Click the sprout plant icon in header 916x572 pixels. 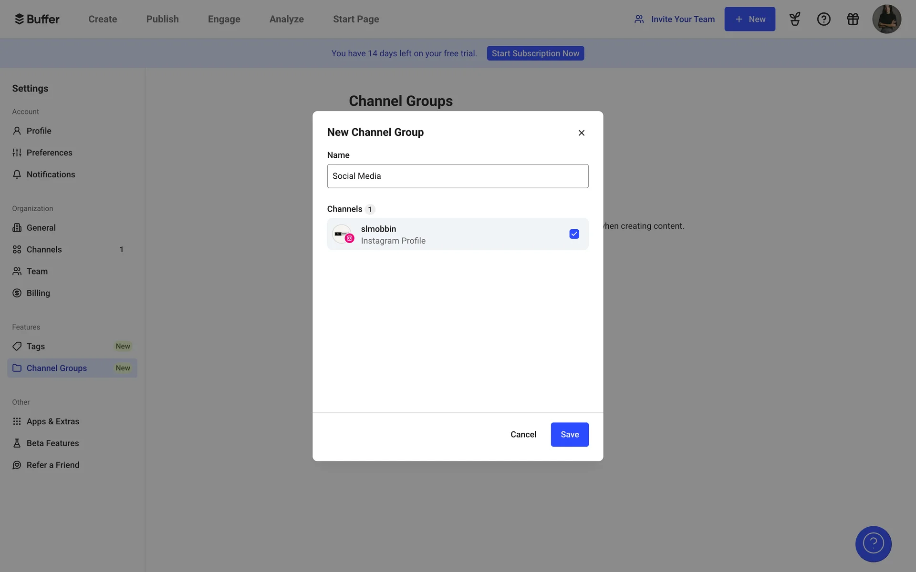tap(794, 19)
